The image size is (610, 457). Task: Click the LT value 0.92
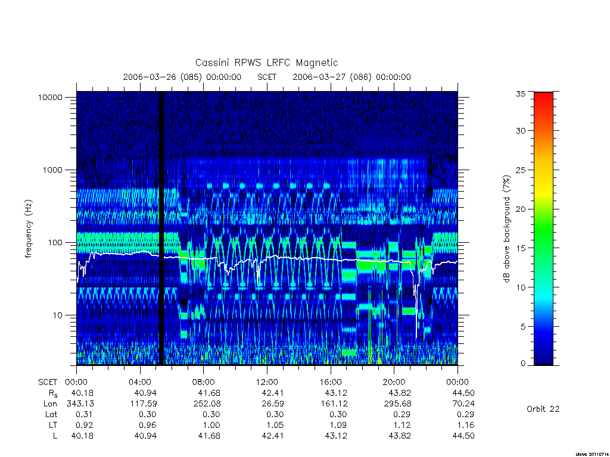[x=85, y=425]
